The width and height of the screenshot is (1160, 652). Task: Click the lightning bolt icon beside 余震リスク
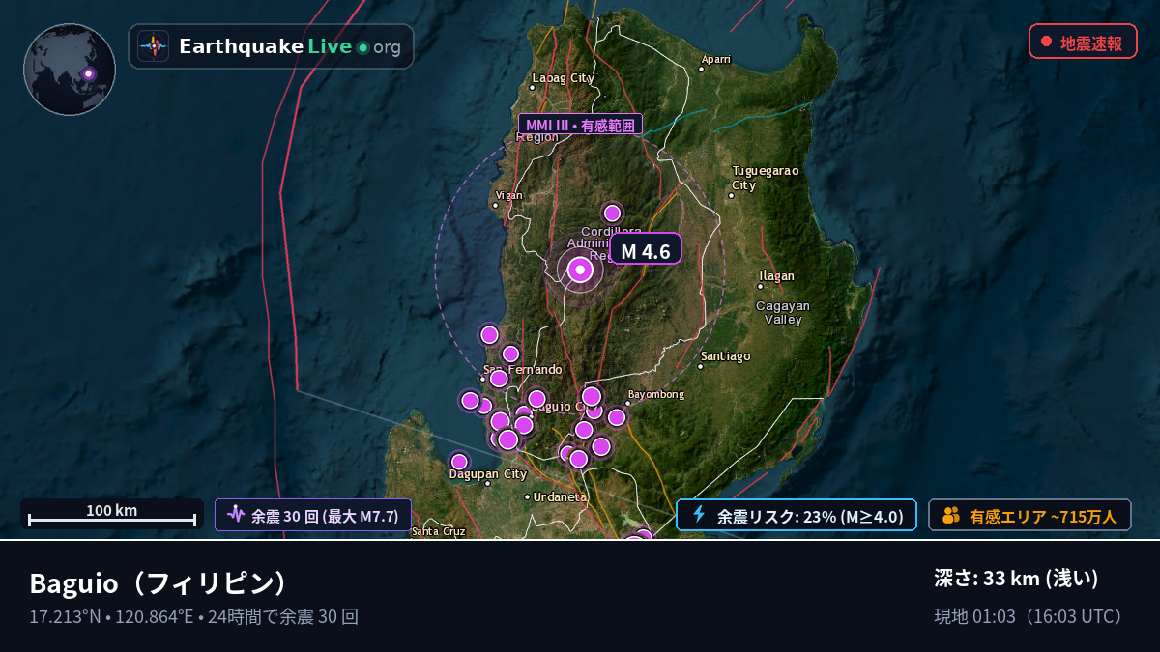[699, 515]
